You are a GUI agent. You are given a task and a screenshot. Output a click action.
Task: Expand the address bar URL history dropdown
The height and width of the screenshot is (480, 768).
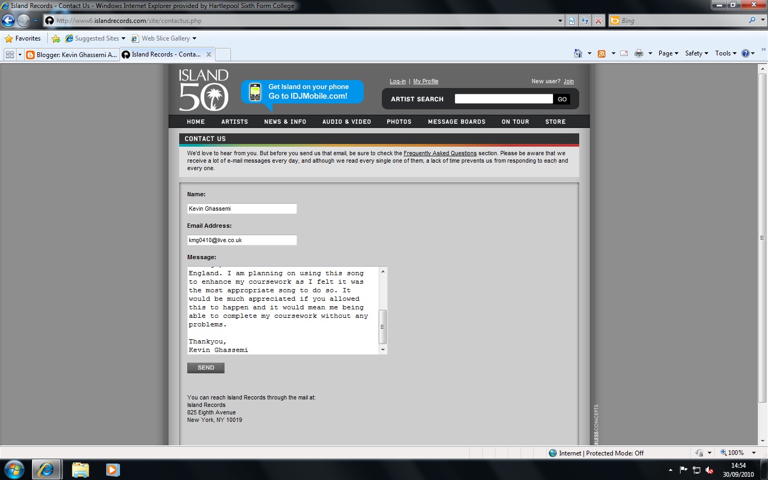[560, 21]
